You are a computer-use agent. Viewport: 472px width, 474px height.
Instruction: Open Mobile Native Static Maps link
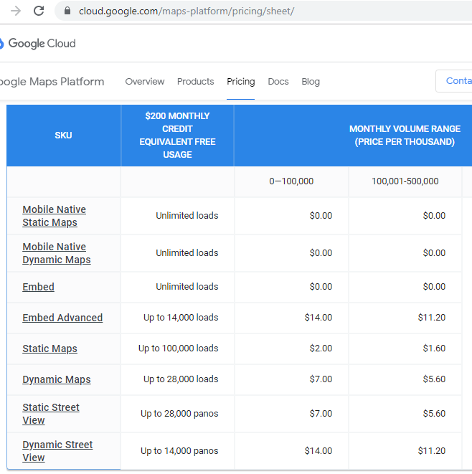click(x=54, y=216)
